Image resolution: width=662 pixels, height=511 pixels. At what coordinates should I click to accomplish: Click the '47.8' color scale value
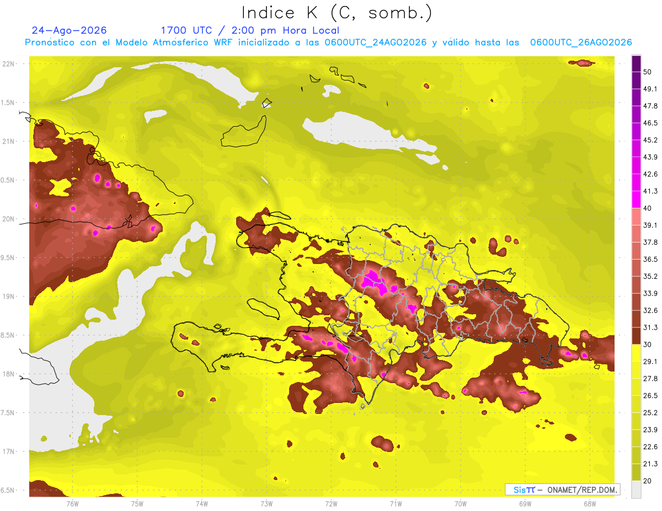click(650, 106)
